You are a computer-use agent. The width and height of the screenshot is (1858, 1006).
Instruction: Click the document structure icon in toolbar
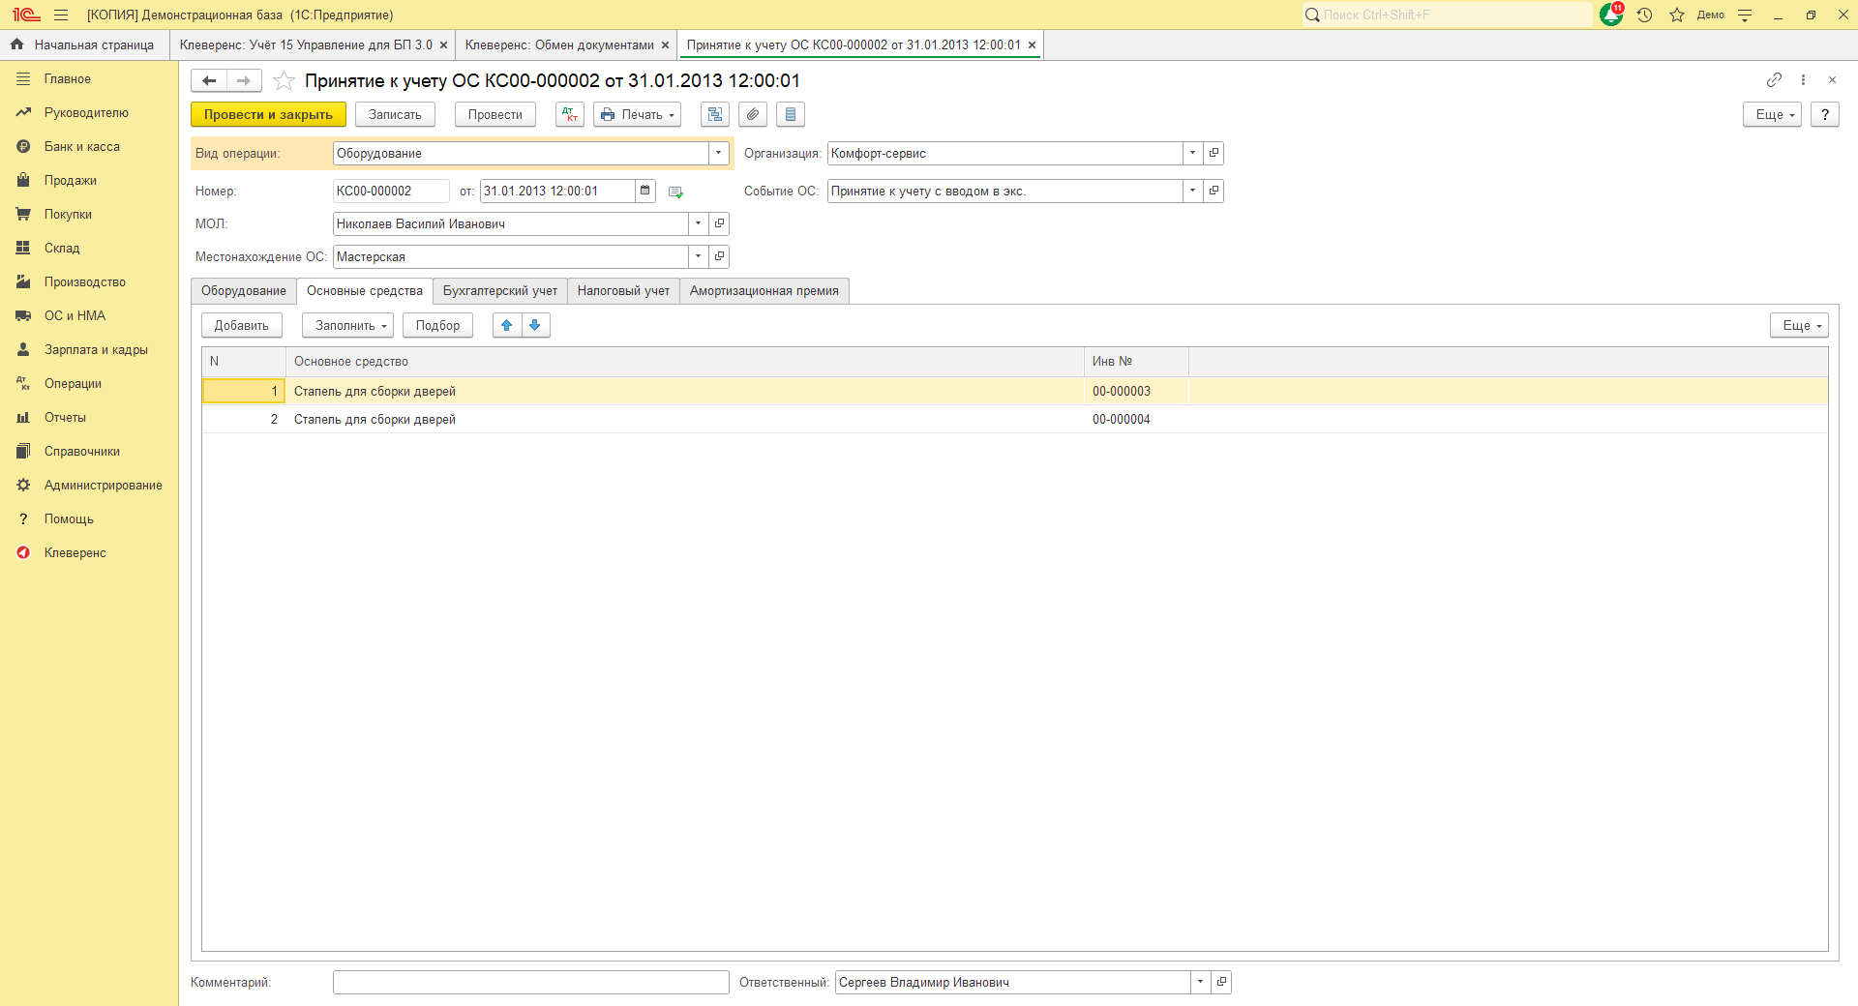[715, 114]
